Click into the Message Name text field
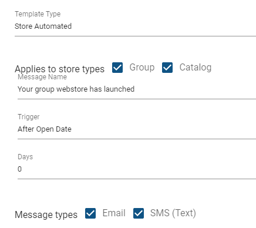This screenshot has height=228, width=256. tap(137, 89)
